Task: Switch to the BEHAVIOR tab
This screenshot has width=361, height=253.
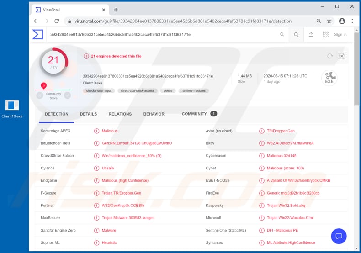Action: click(154, 114)
